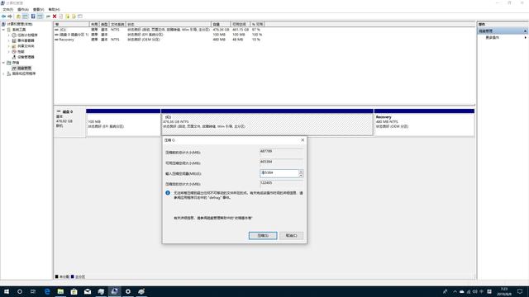
Task: Collapse the Storage tree node
Action: pos(3,63)
